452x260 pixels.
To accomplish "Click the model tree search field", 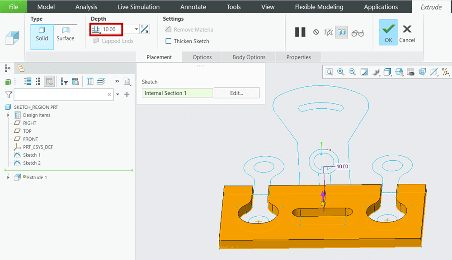I will tap(61, 94).
